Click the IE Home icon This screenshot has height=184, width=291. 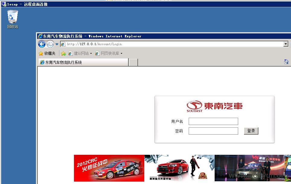tap(286, 62)
